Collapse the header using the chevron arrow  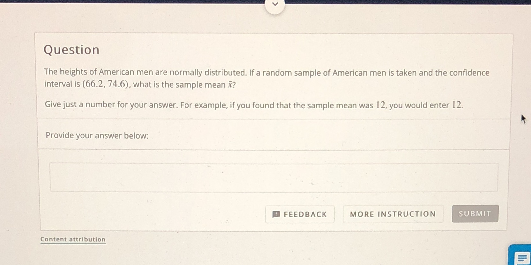pos(275,4)
